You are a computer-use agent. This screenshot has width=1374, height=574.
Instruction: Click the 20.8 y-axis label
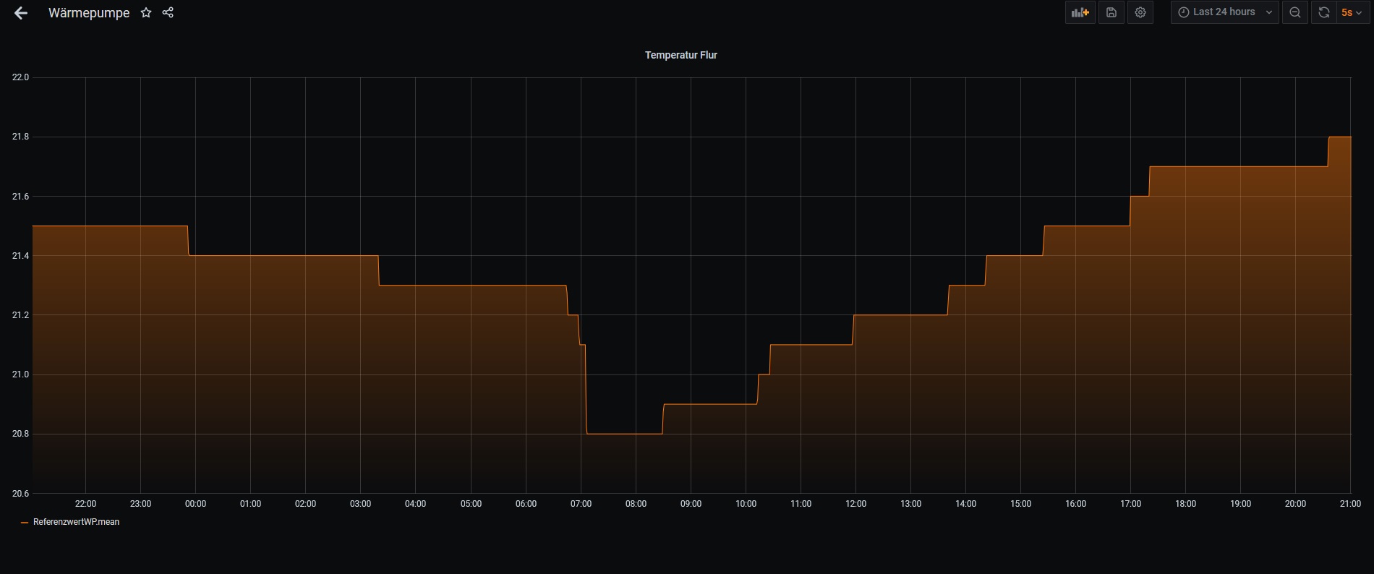click(x=20, y=434)
